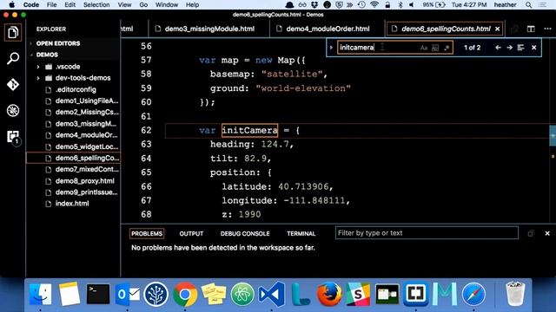Click the highlighted initCamera variable
The image size is (556, 312).
249,130
